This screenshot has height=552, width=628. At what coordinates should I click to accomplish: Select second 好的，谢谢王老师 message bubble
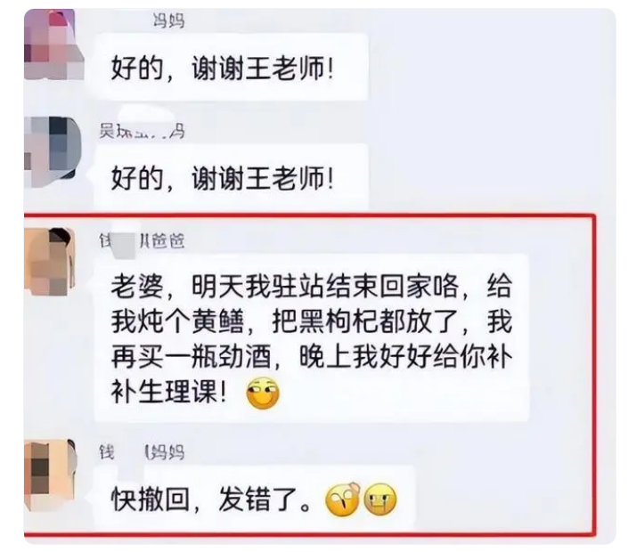pyautogui.click(x=231, y=176)
